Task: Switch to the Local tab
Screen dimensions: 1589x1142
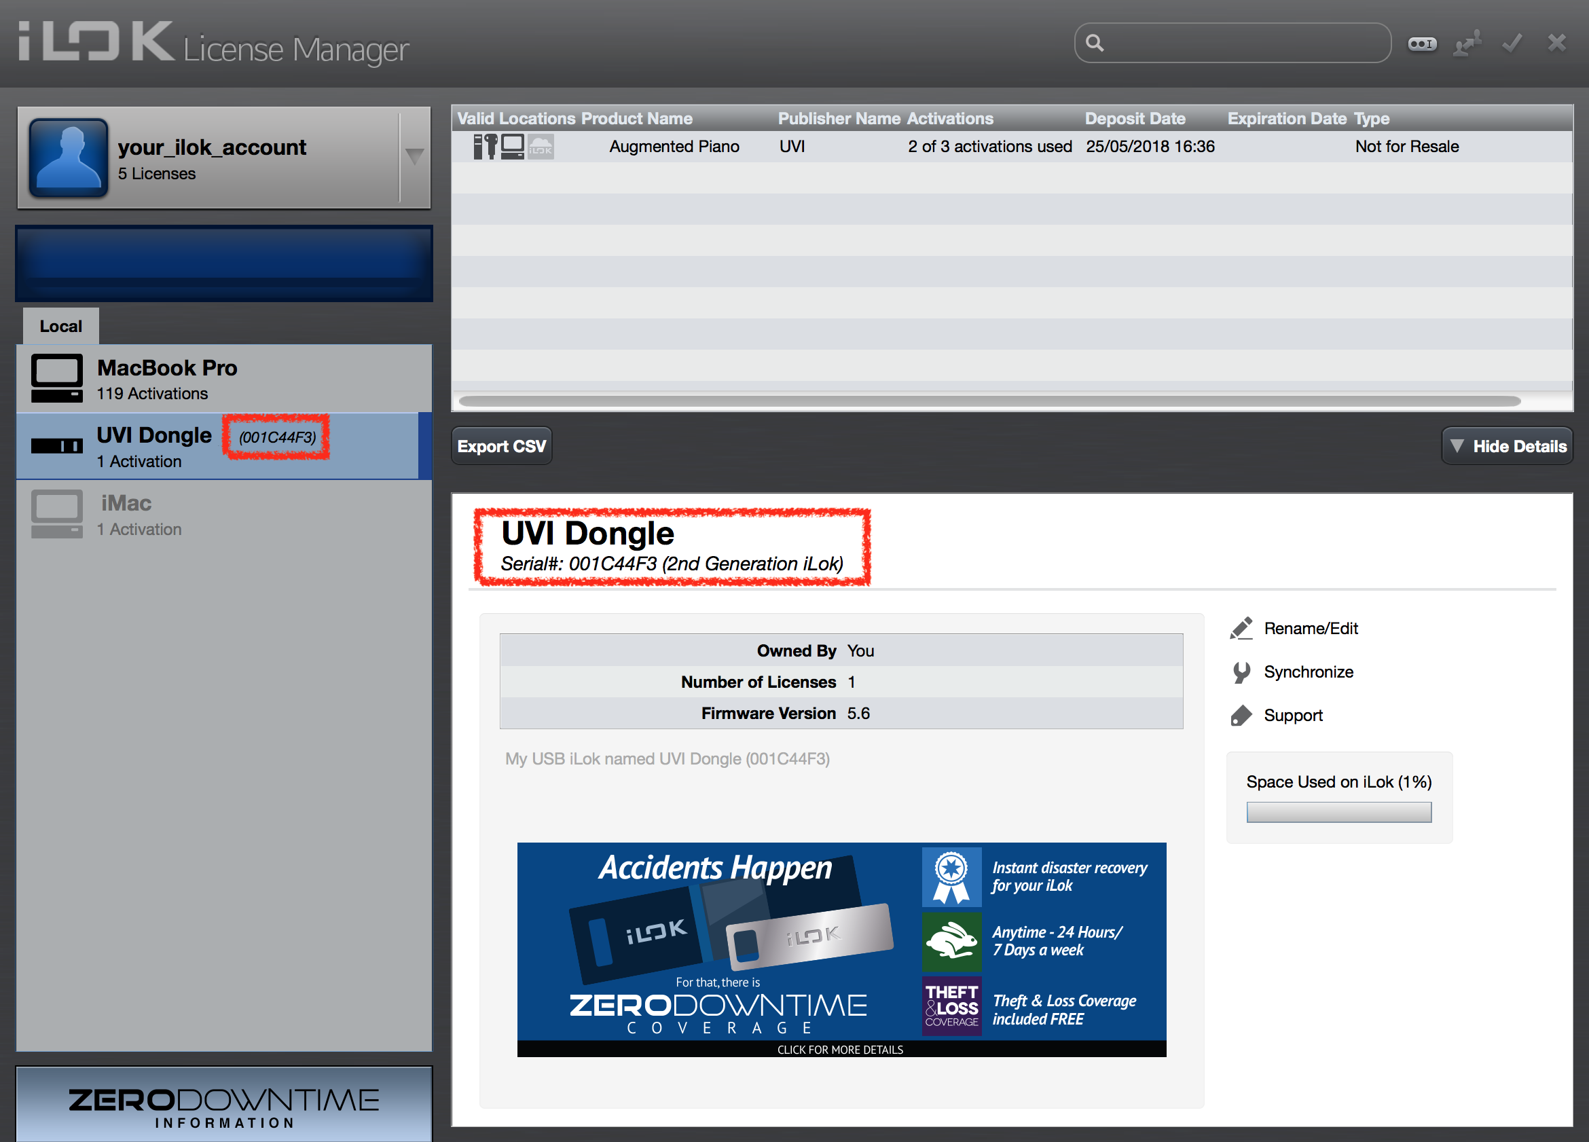Action: click(x=61, y=326)
